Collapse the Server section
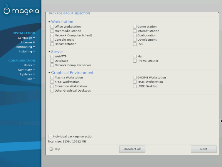This screenshot has width=222, height=167. pyautogui.click(x=49, y=52)
